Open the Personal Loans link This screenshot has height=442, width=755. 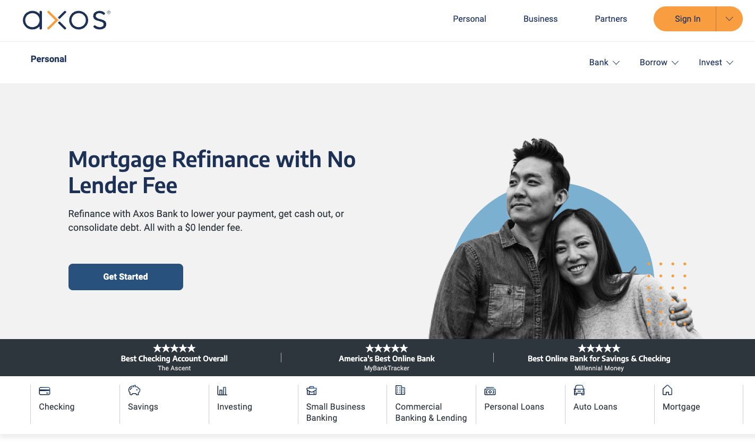pos(514,407)
